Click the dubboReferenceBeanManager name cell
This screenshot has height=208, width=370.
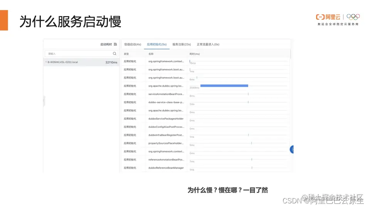[166, 168]
